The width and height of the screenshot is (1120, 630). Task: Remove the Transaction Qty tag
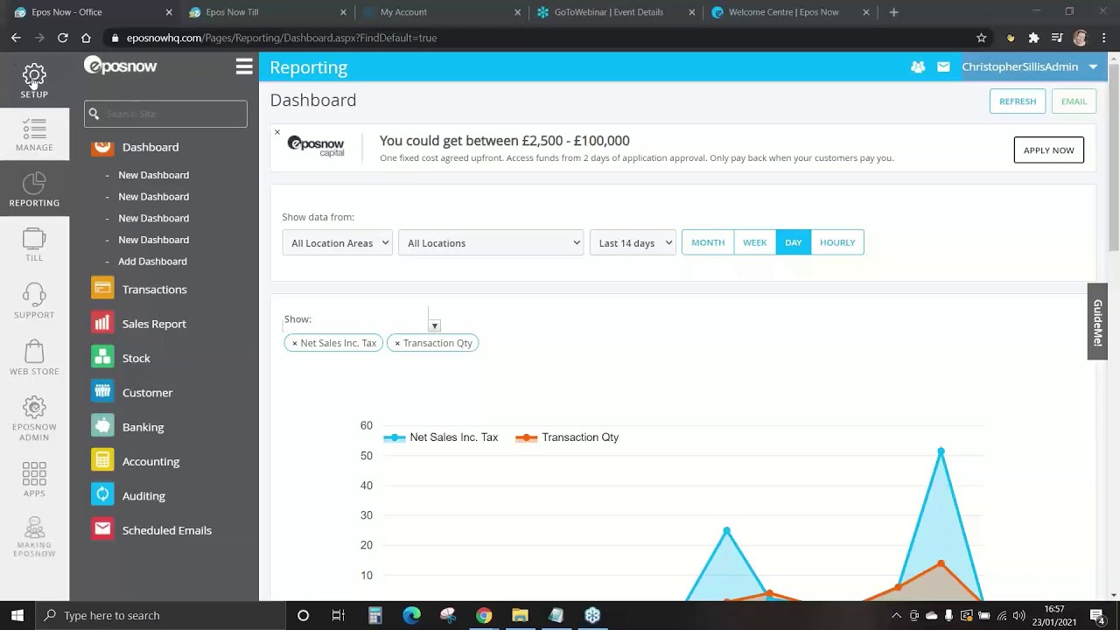click(x=397, y=343)
